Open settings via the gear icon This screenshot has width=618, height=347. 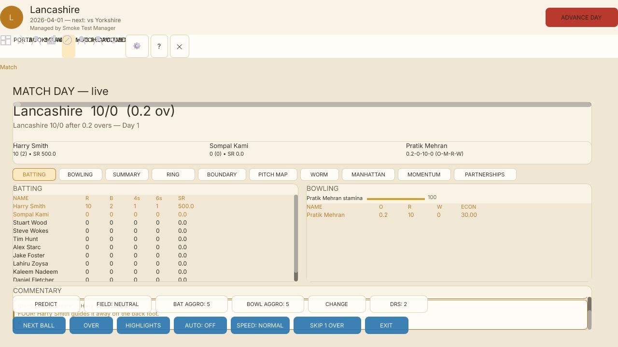pos(137,46)
